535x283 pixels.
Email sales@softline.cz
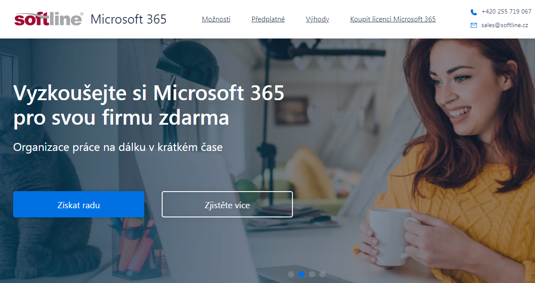coord(504,25)
